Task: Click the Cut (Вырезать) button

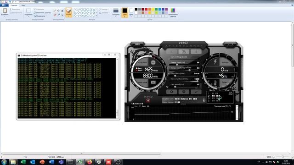Action: point(15,9)
